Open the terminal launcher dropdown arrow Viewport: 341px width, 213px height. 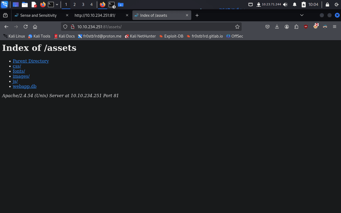pos(57,5)
